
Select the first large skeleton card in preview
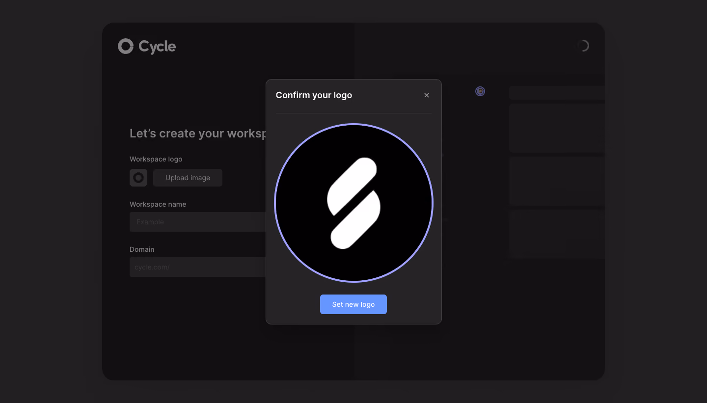tap(557, 128)
